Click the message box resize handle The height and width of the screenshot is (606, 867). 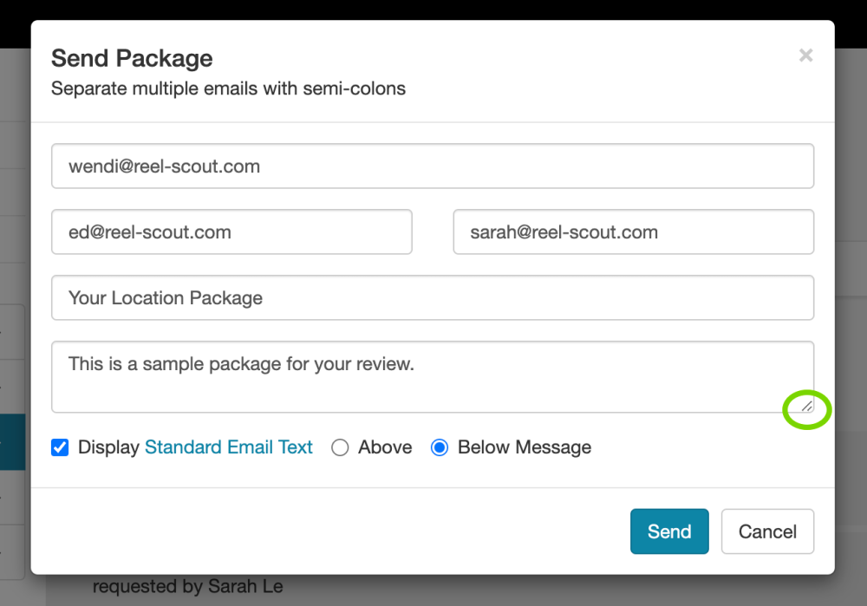tap(806, 406)
